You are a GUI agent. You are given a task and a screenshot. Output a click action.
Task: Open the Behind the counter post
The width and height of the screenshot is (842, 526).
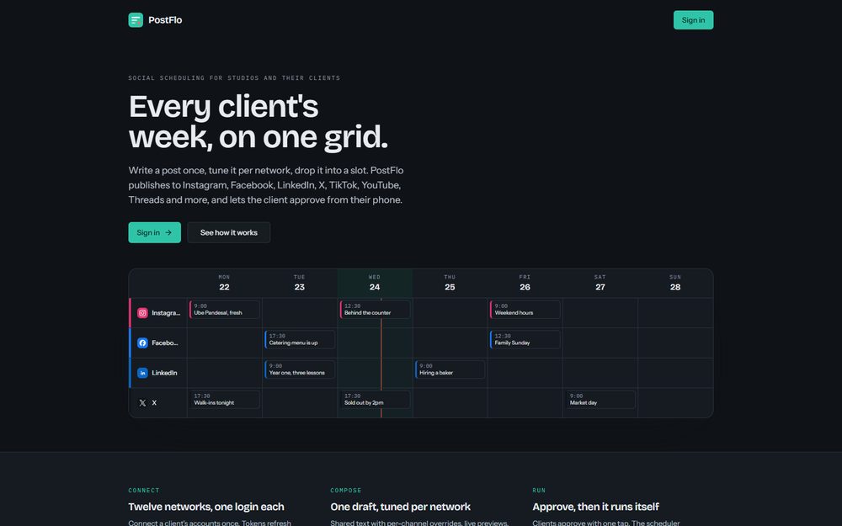coord(375,310)
